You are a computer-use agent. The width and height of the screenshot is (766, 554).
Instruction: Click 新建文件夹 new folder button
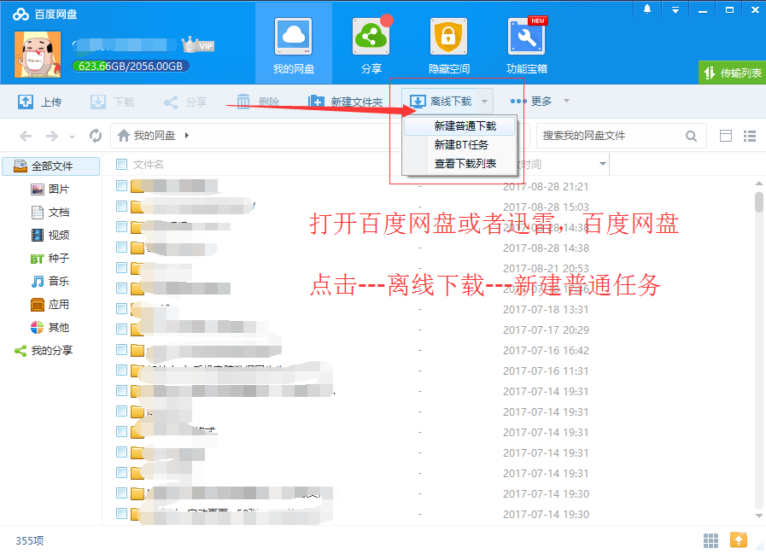point(345,102)
